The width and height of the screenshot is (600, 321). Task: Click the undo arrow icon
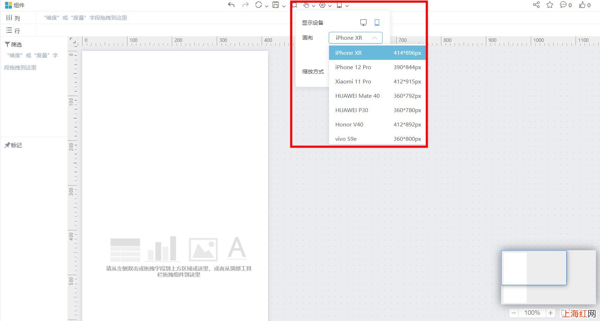tap(231, 5)
